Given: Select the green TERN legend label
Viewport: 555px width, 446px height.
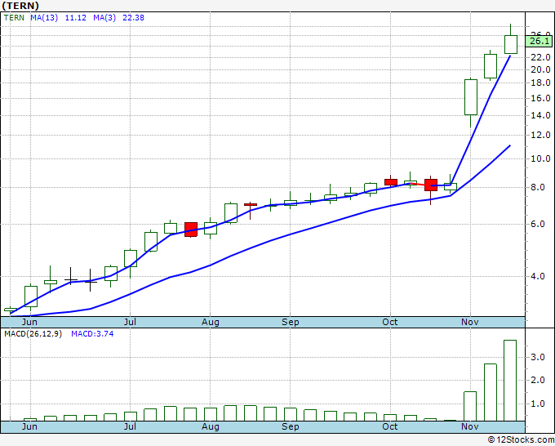Looking at the screenshot, I should pyautogui.click(x=14, y=18).
